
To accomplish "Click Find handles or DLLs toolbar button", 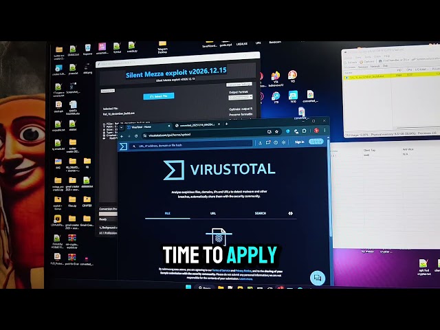I will (394, 60).
